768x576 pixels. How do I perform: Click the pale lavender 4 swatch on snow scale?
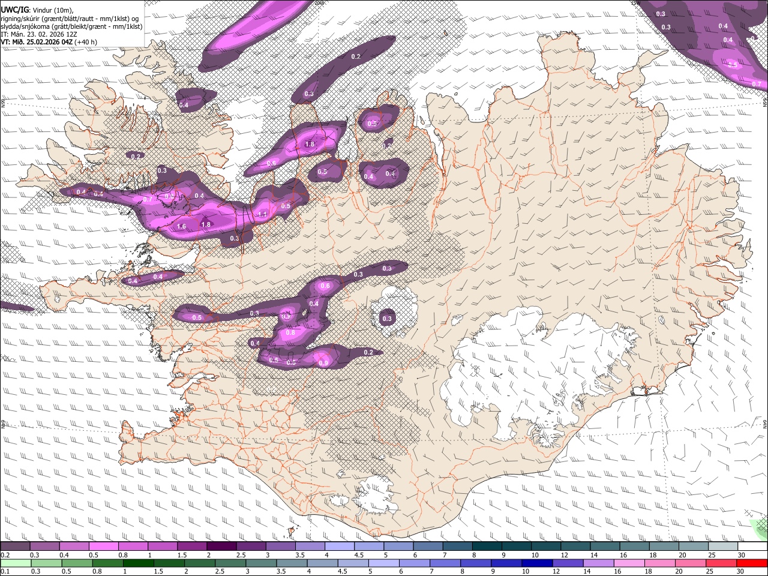tap(340, 547)
